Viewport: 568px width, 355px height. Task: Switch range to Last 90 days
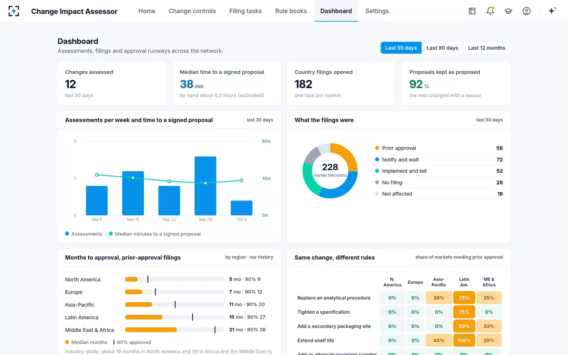(x=442, y=48)
